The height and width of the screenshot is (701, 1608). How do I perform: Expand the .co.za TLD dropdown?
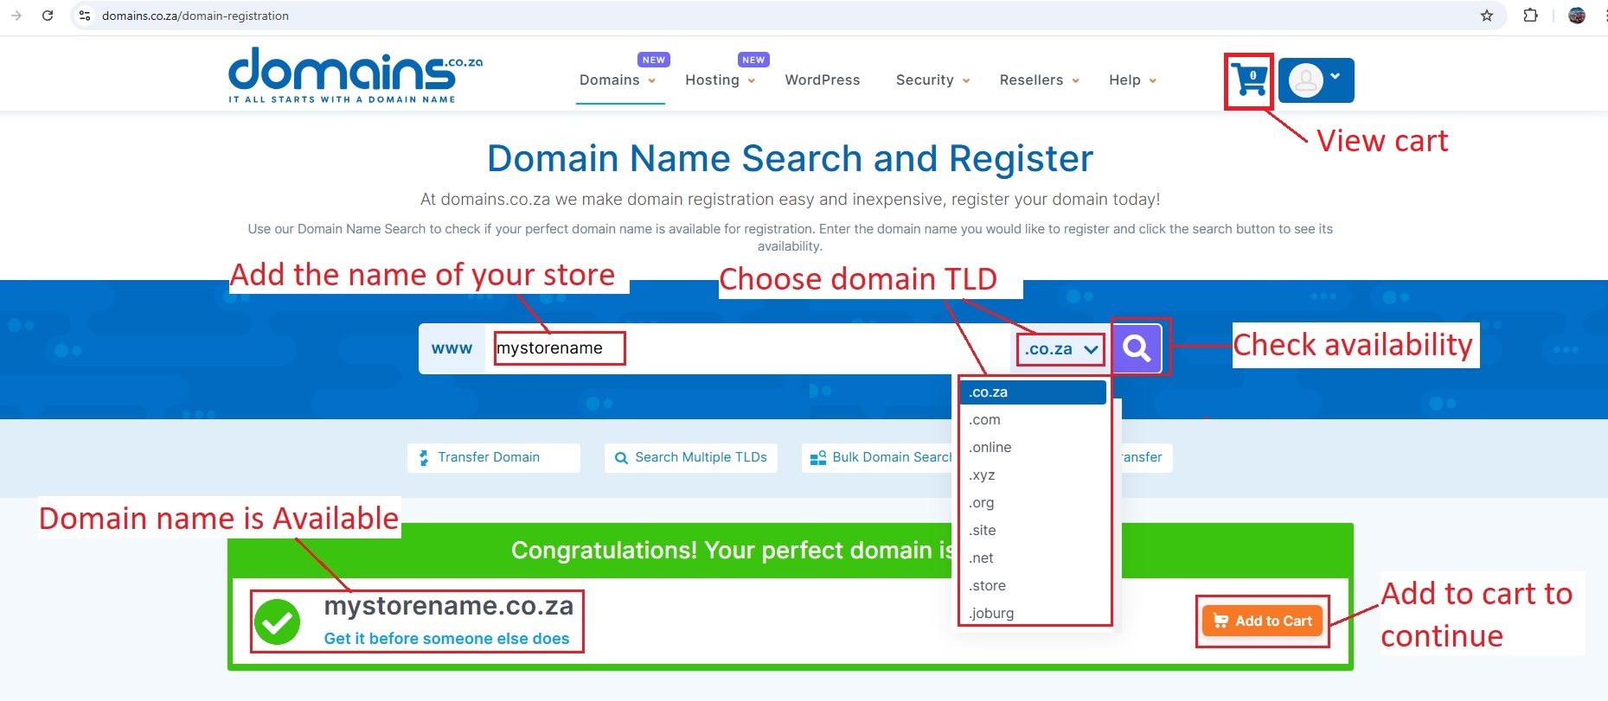(x=1060, y=349)
